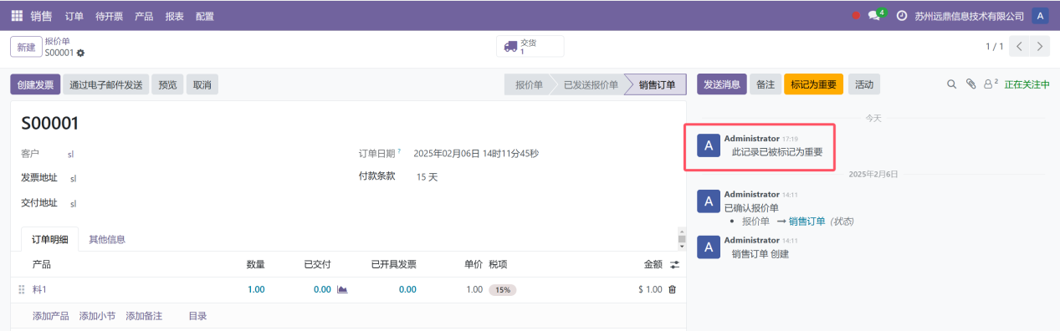Click the 1 / 1 pager counter

pos(994,47)
